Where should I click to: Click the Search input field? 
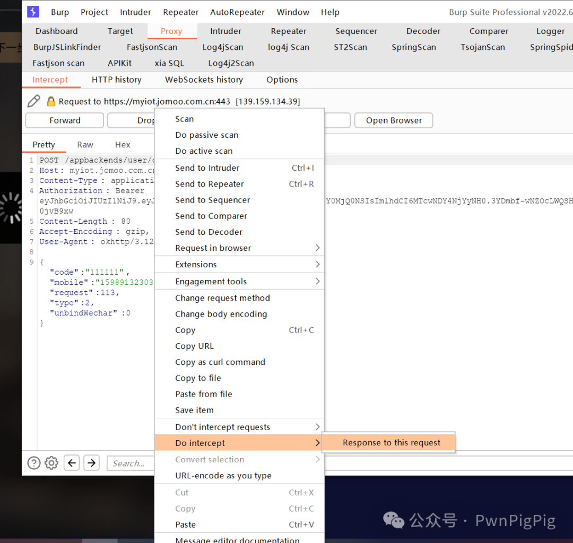(x=131, y=463)
